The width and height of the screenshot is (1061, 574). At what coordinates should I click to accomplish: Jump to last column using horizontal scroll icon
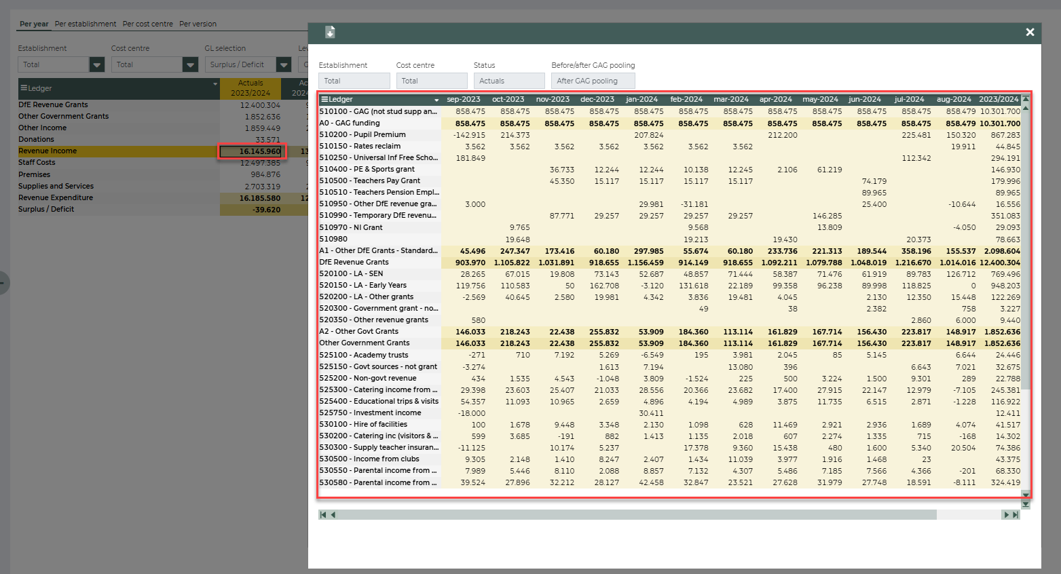[x=1016, y=515]
